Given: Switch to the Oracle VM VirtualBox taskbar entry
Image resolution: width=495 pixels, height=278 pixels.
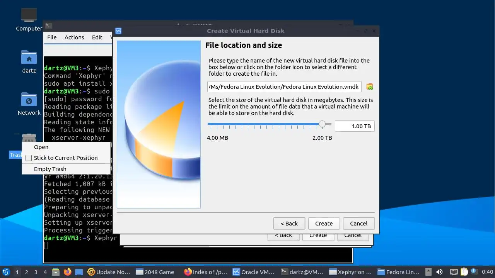Looking at the screenshot, I should (254, 272).
